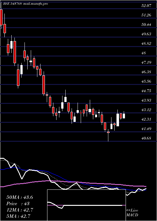
Task: Click the 5MA : 42.7 readout
Action: (x=19, y=216)
